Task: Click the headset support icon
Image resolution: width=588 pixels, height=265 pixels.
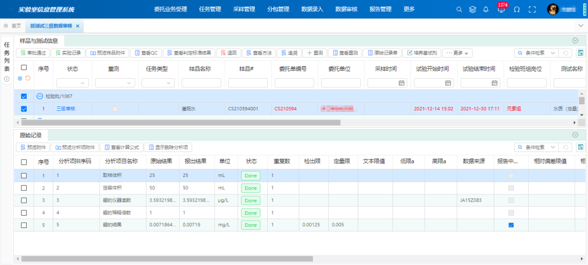Action: pos(517,9)
